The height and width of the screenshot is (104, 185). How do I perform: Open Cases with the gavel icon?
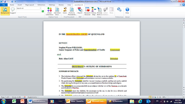point(65,11)
